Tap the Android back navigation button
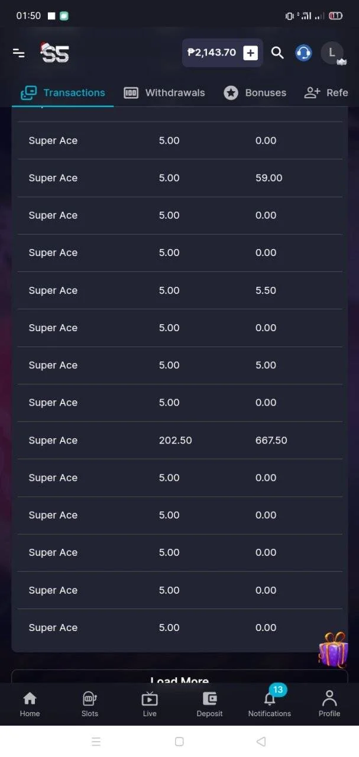The image size is (359, 757). 261,741
